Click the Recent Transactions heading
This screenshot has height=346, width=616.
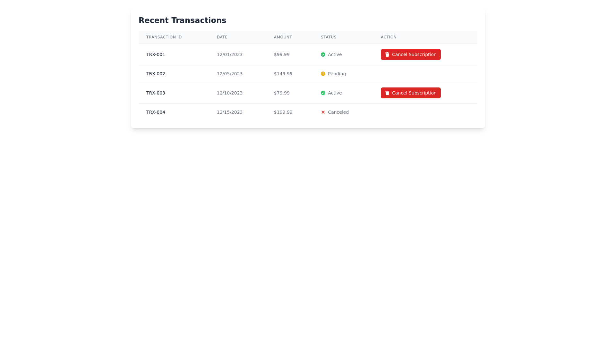(x=182, y=20)
